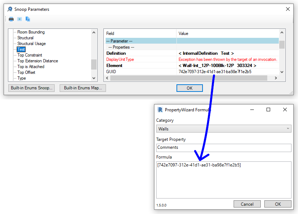Click the GUID value 742e7097-312e
The image size is (298, 214).
tap(215, 72)
